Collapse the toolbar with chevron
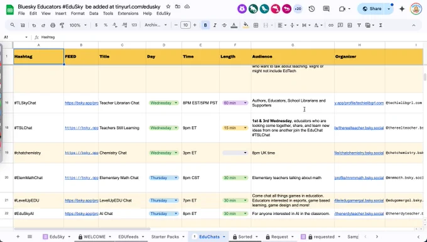Screen dimensions: 427x242 (414, 25)
